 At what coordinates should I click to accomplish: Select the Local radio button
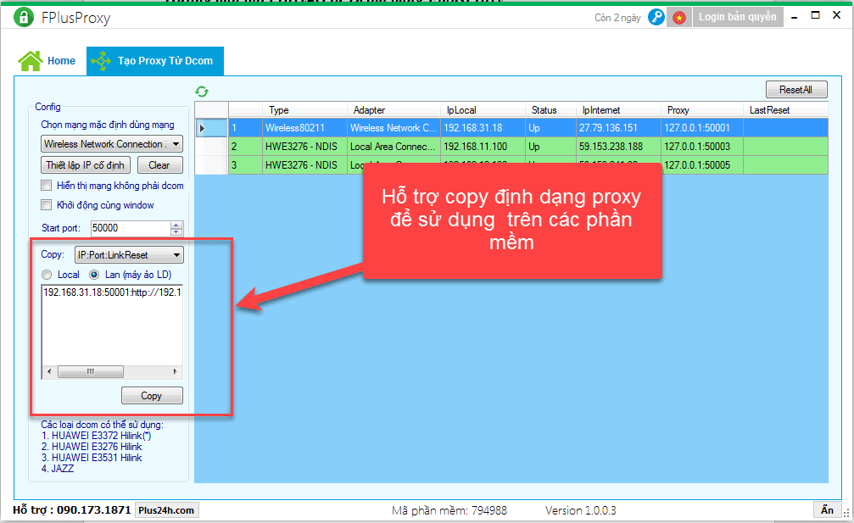(x=47, y=275)
